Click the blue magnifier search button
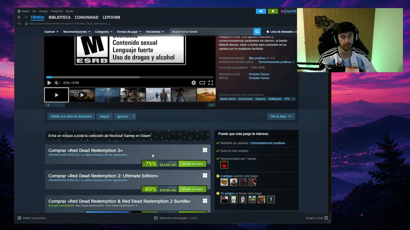Screen dimensions: 410x230 257,32
